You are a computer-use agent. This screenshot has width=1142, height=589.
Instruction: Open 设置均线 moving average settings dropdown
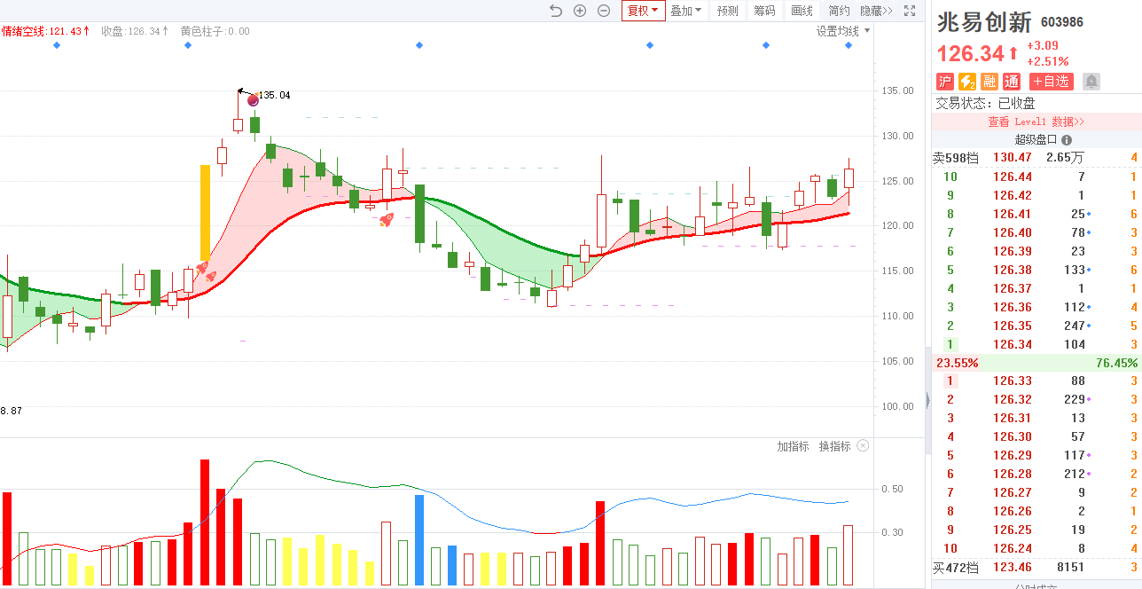tap(843, 31)
